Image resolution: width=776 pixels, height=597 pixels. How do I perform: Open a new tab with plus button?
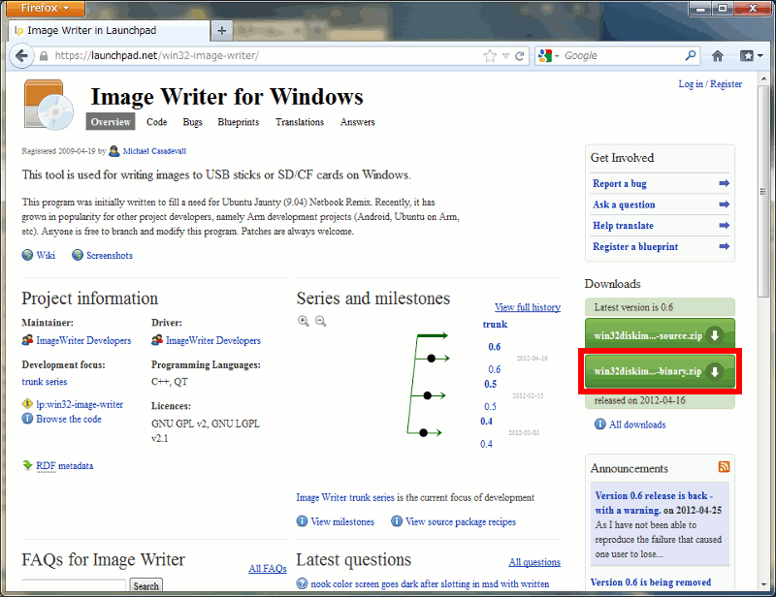(x=222, y=30)
